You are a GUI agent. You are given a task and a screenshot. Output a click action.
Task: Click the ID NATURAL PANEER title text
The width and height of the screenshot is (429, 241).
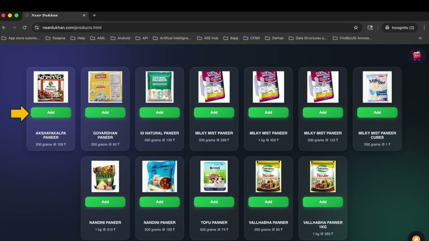[x=160, y=133]
